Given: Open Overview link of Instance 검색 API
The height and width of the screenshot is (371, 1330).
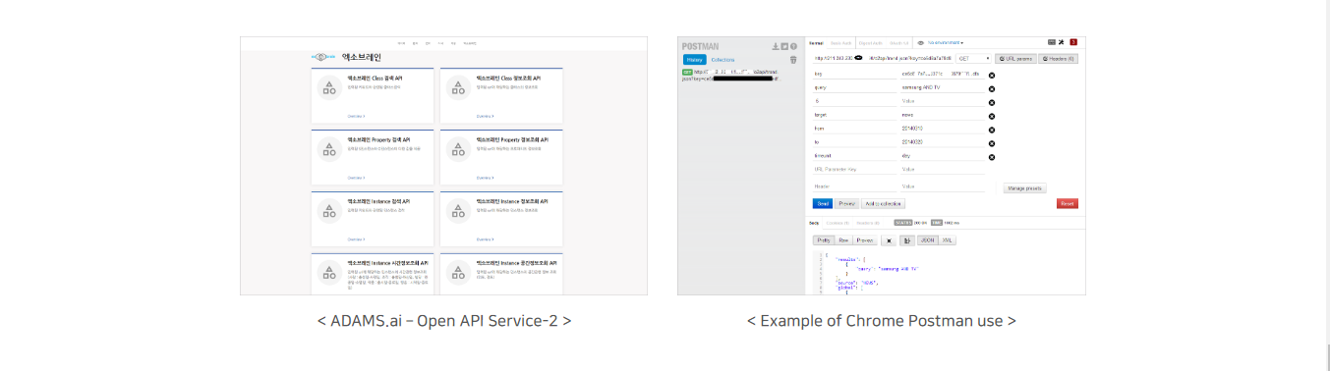Looking at the screenshot, I should (356, 238).
